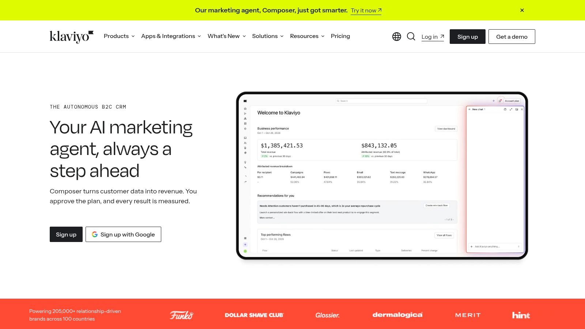This screenshot has width=585, height=329.
Task: Follow the Try it now link
Action: [366, 11]
